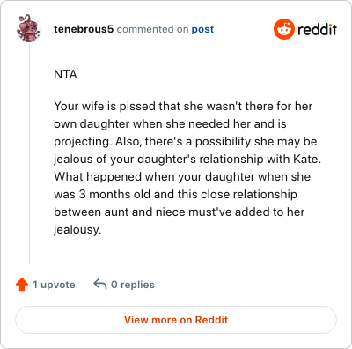This screenshot has height=349, width=352.
Task: Click the tenebrous5 avatar image
Action: click(x=28, y=28)
